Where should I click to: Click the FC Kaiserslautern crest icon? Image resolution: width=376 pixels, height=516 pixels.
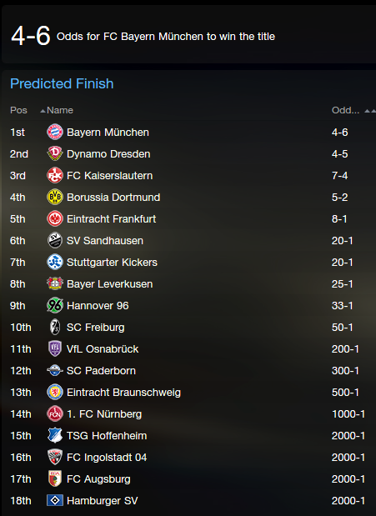point(55,175)
